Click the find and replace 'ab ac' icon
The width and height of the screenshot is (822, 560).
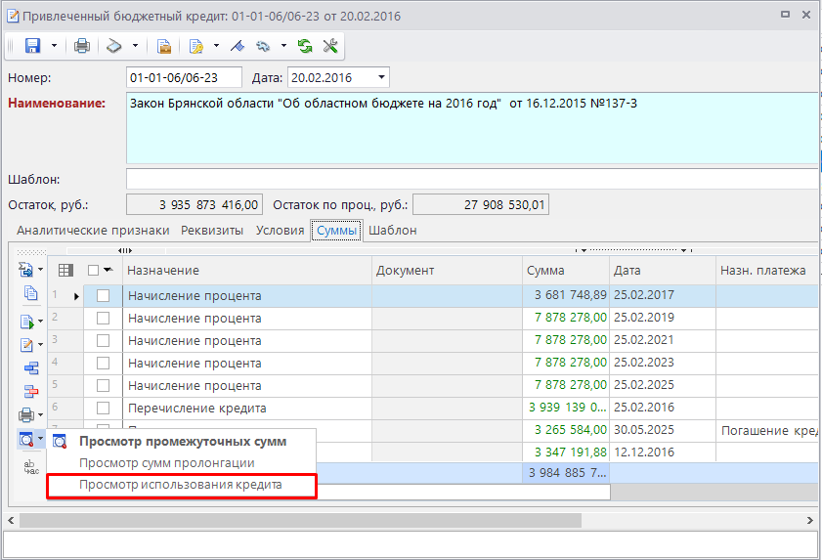(x=29, y=467)
